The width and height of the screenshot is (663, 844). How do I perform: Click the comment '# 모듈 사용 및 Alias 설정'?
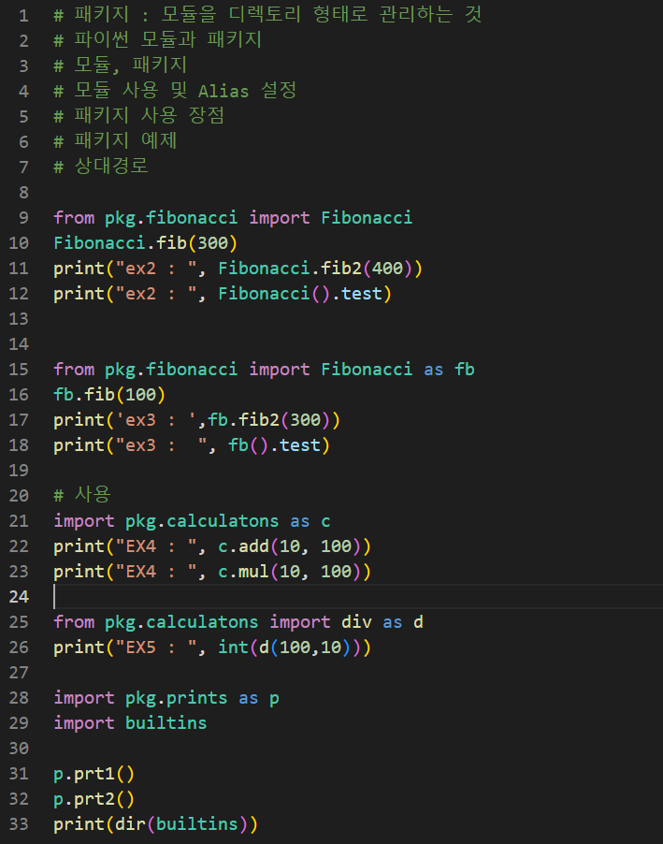pyautogui.click(x=176, y=91)
